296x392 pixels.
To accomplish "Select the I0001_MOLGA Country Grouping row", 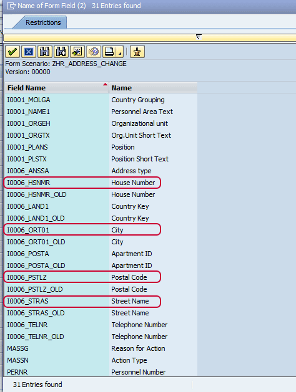I will pos(101,100).
